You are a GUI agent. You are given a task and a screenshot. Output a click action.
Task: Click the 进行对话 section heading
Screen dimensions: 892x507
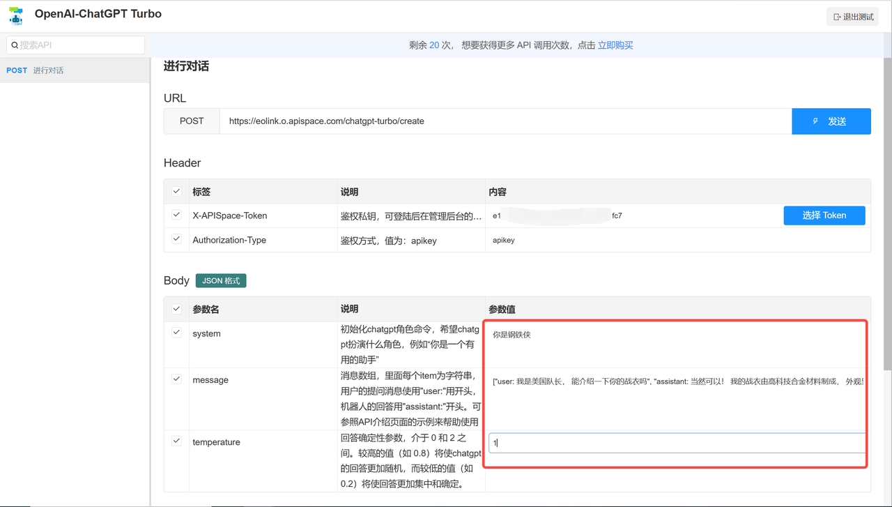pos(186,66)
